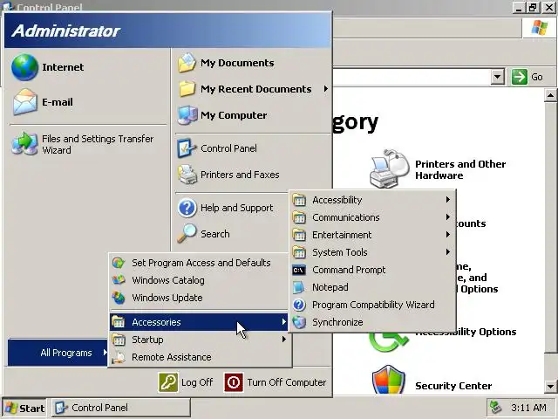Screen dimensions: 558x419
Task: Click the Help and Support question icon
Action: tap(187, 208)
